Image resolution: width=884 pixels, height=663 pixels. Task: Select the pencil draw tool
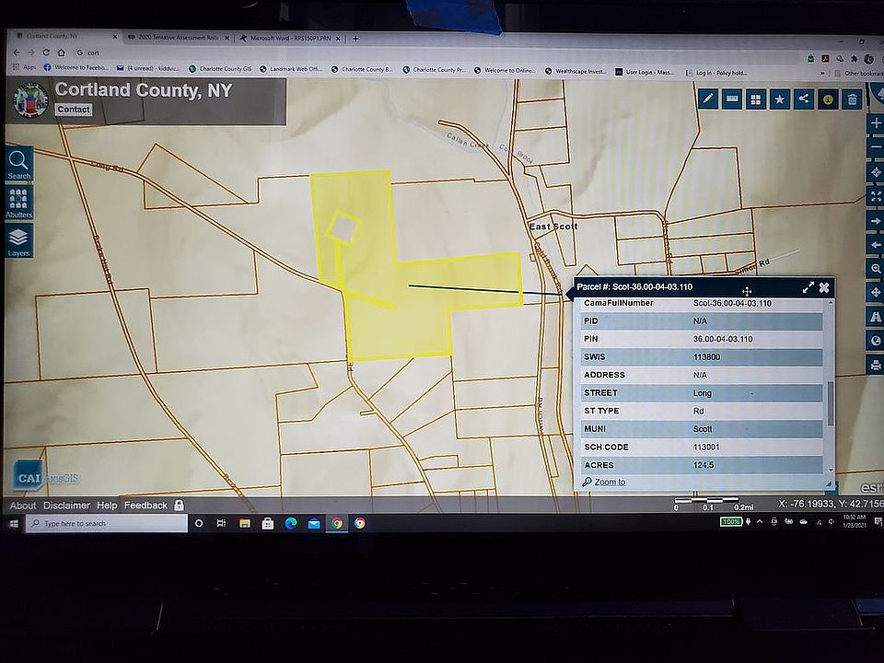[707, 99]
